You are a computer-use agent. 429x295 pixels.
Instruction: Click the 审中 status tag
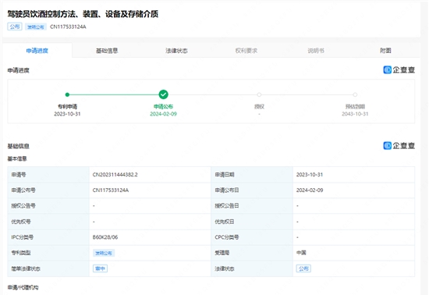pos(100,268)
